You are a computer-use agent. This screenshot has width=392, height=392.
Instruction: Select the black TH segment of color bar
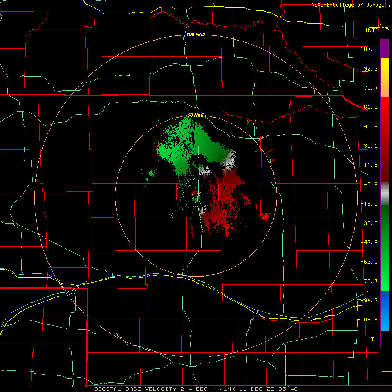click(x=385, y=339)
